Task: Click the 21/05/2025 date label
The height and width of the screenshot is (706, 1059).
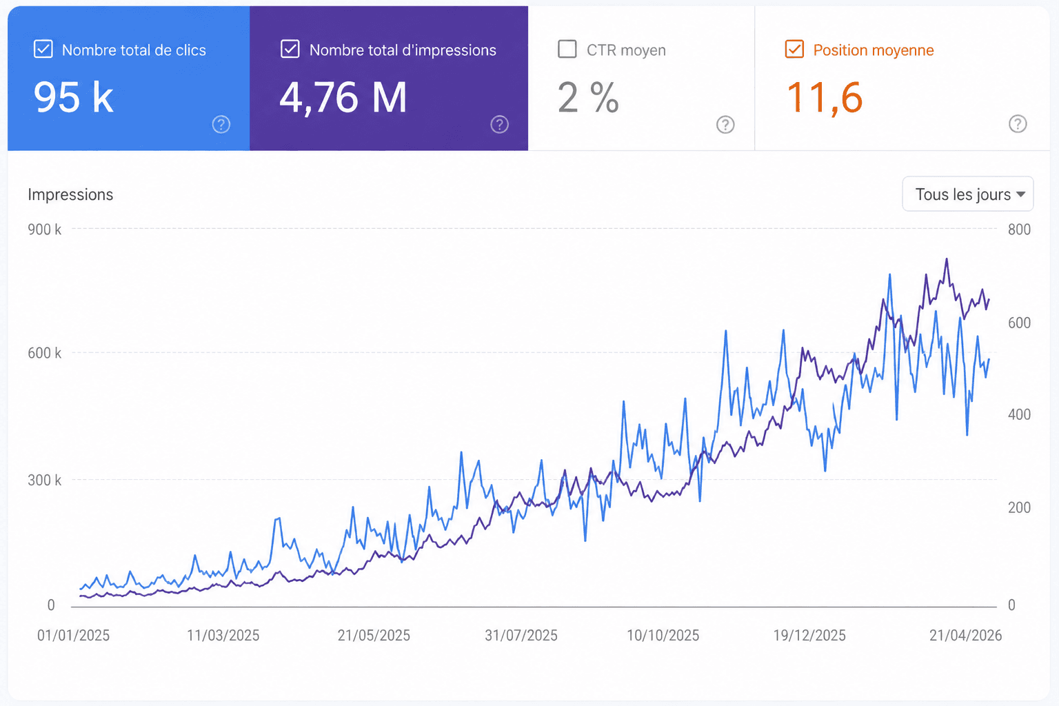Action: coord(374,636)
